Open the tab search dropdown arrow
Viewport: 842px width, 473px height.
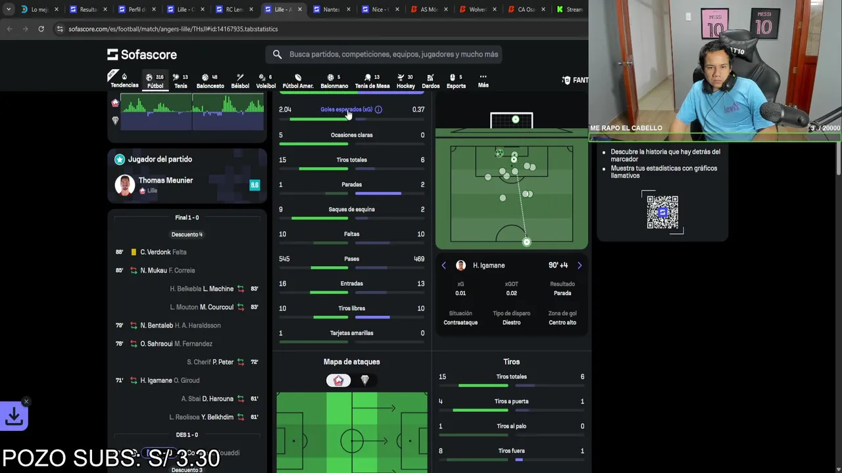[8, 9]
